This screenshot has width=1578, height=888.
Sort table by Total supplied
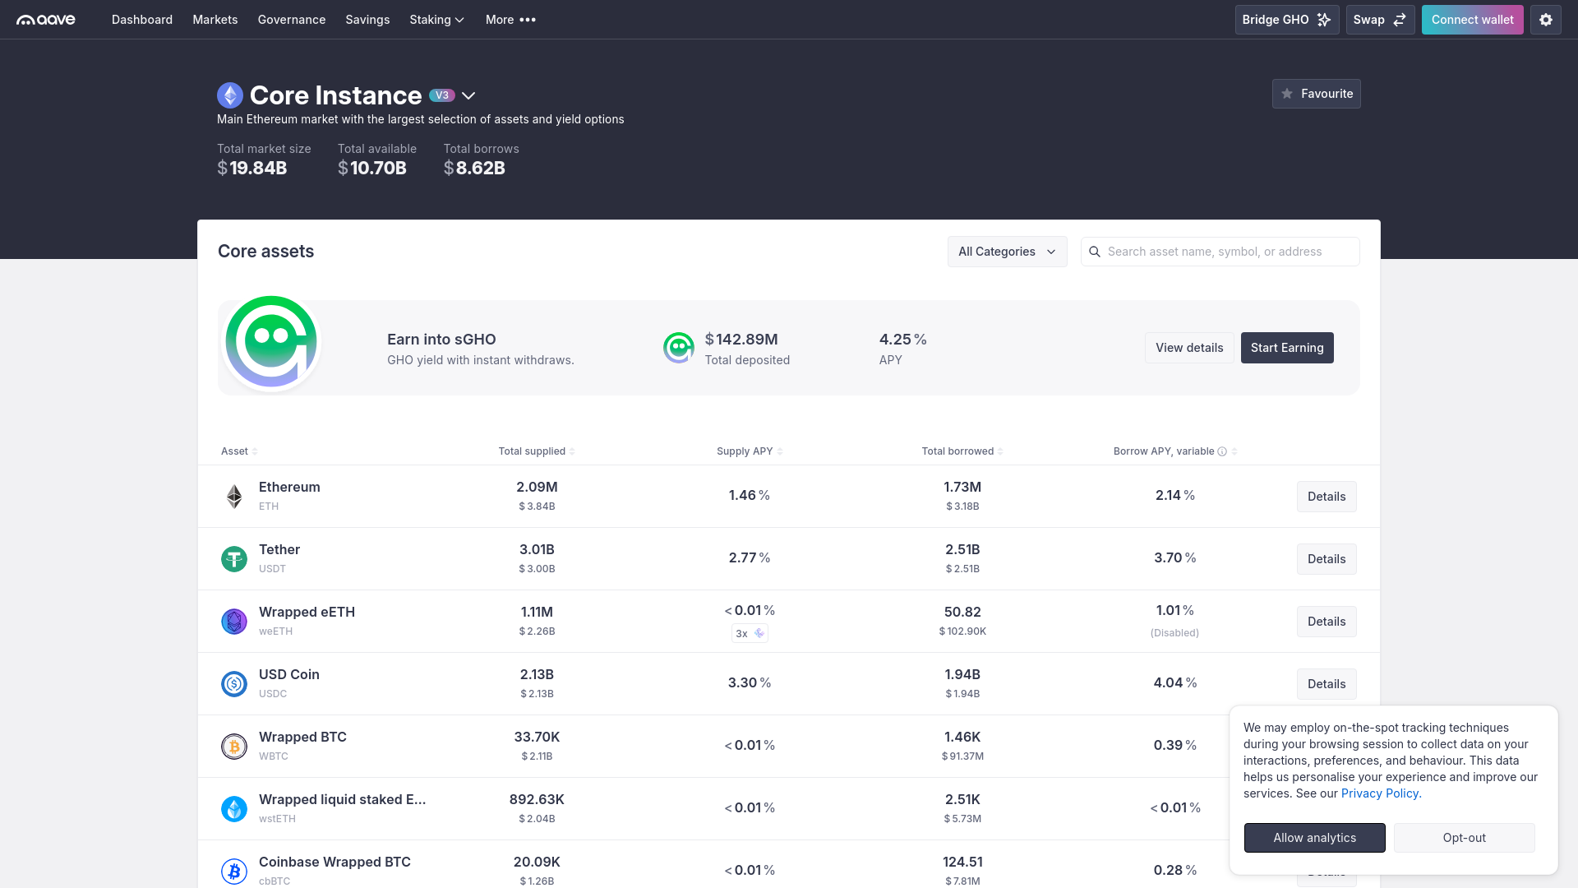click(x=537, y=451)
